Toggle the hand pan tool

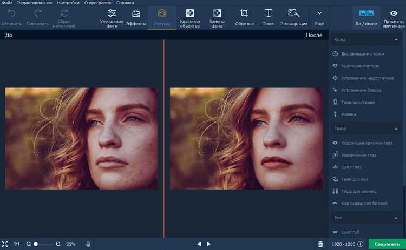point(88,244)
